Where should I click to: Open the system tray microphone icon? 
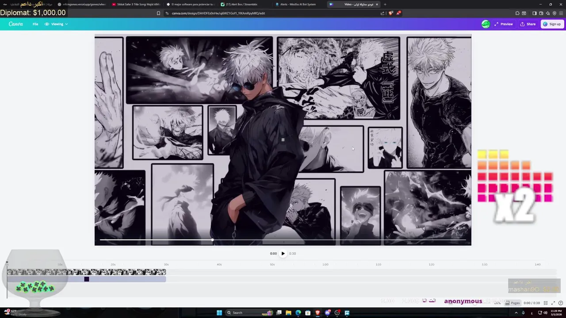click(524, 313)
